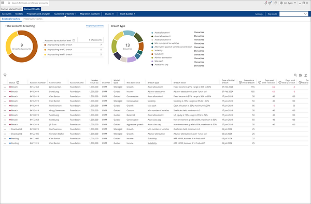Open the help question icon

point(276,3)
